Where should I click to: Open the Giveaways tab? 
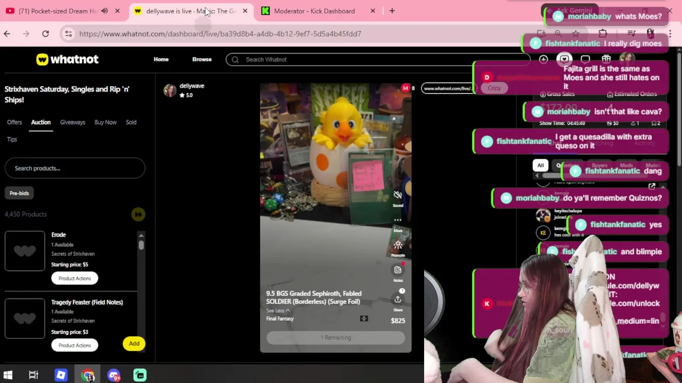click(72, 122)
